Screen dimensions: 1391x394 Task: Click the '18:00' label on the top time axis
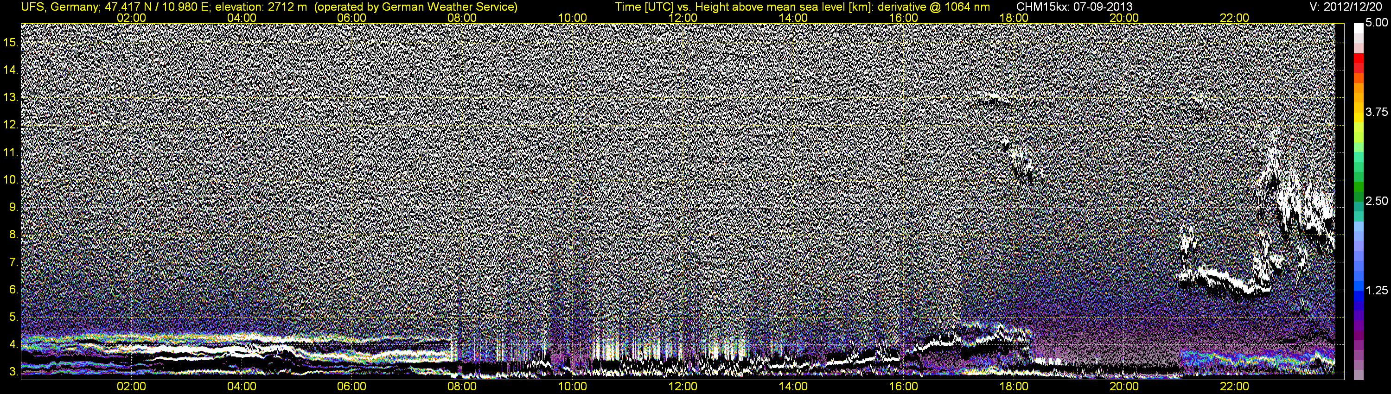coord(1014,18)
